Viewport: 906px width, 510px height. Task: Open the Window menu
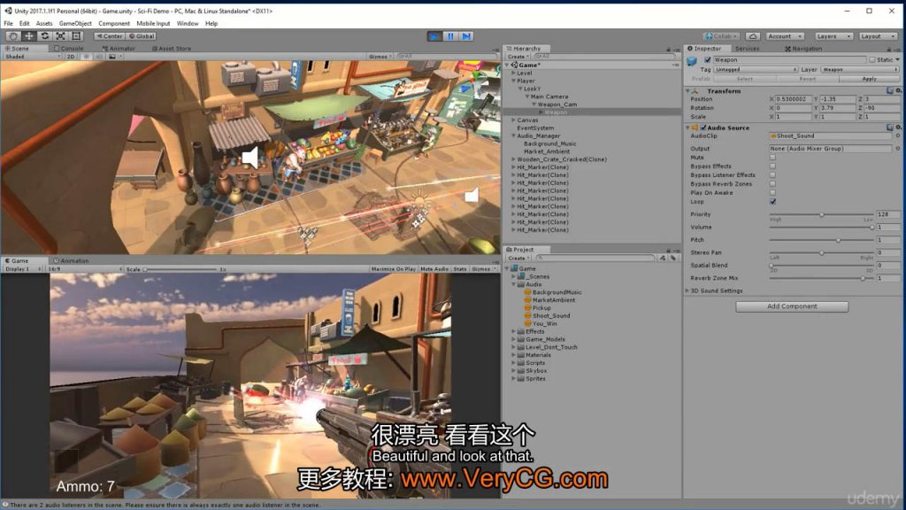(x=188, y=24)
